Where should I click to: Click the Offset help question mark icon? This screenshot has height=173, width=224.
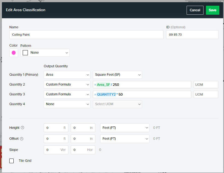(22, 139)
